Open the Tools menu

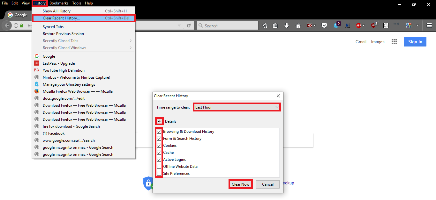pos(77,3)
